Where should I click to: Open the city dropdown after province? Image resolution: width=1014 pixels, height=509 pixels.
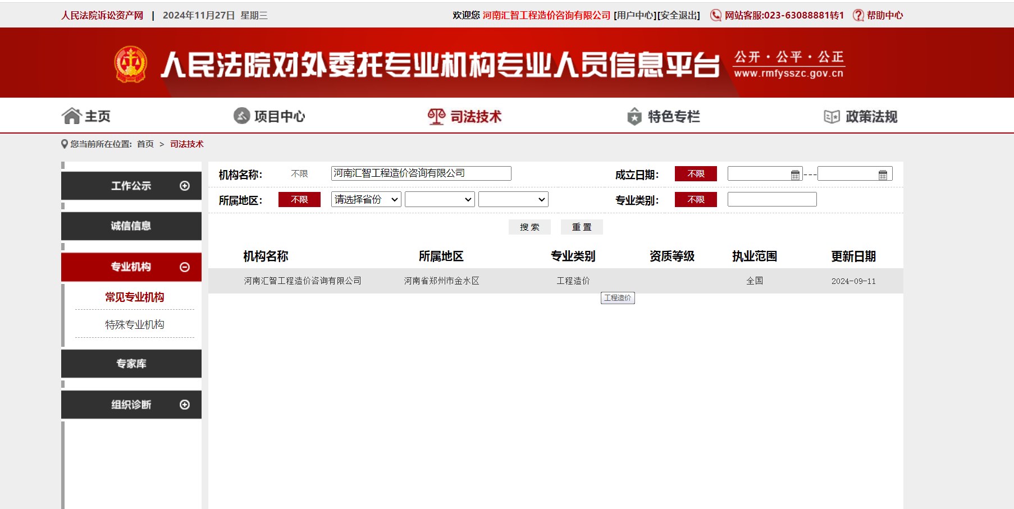tap(440, 199)
